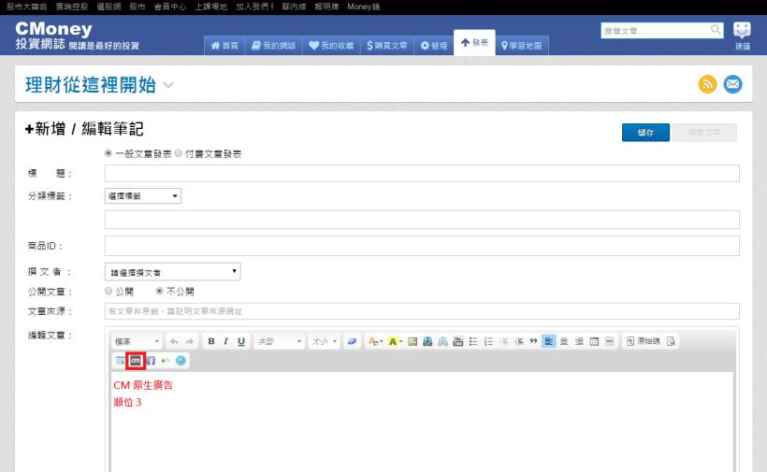Align text right in the editor
The height and width of the screenshot is (472, 767).
pyautogui.click(x=579, y=341)
